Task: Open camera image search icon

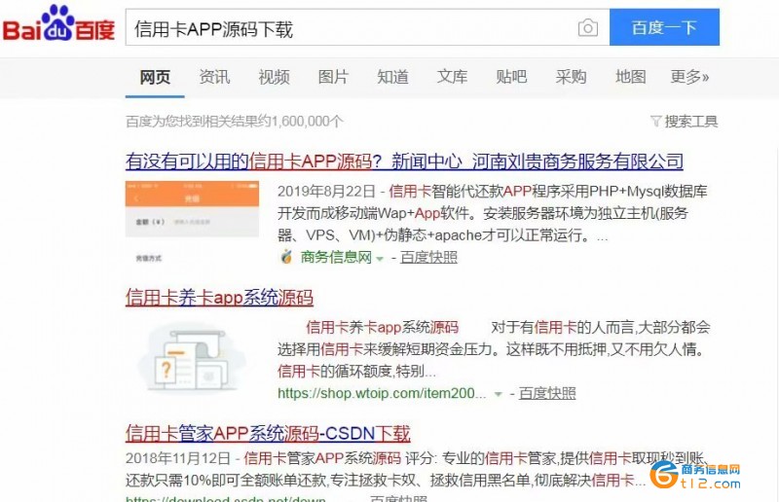Action: [x=588, y=28]
